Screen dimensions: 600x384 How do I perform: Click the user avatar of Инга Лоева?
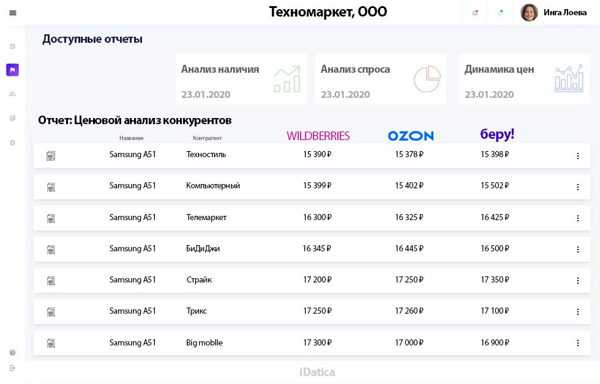pyautogui.click(x=530, y=12)
